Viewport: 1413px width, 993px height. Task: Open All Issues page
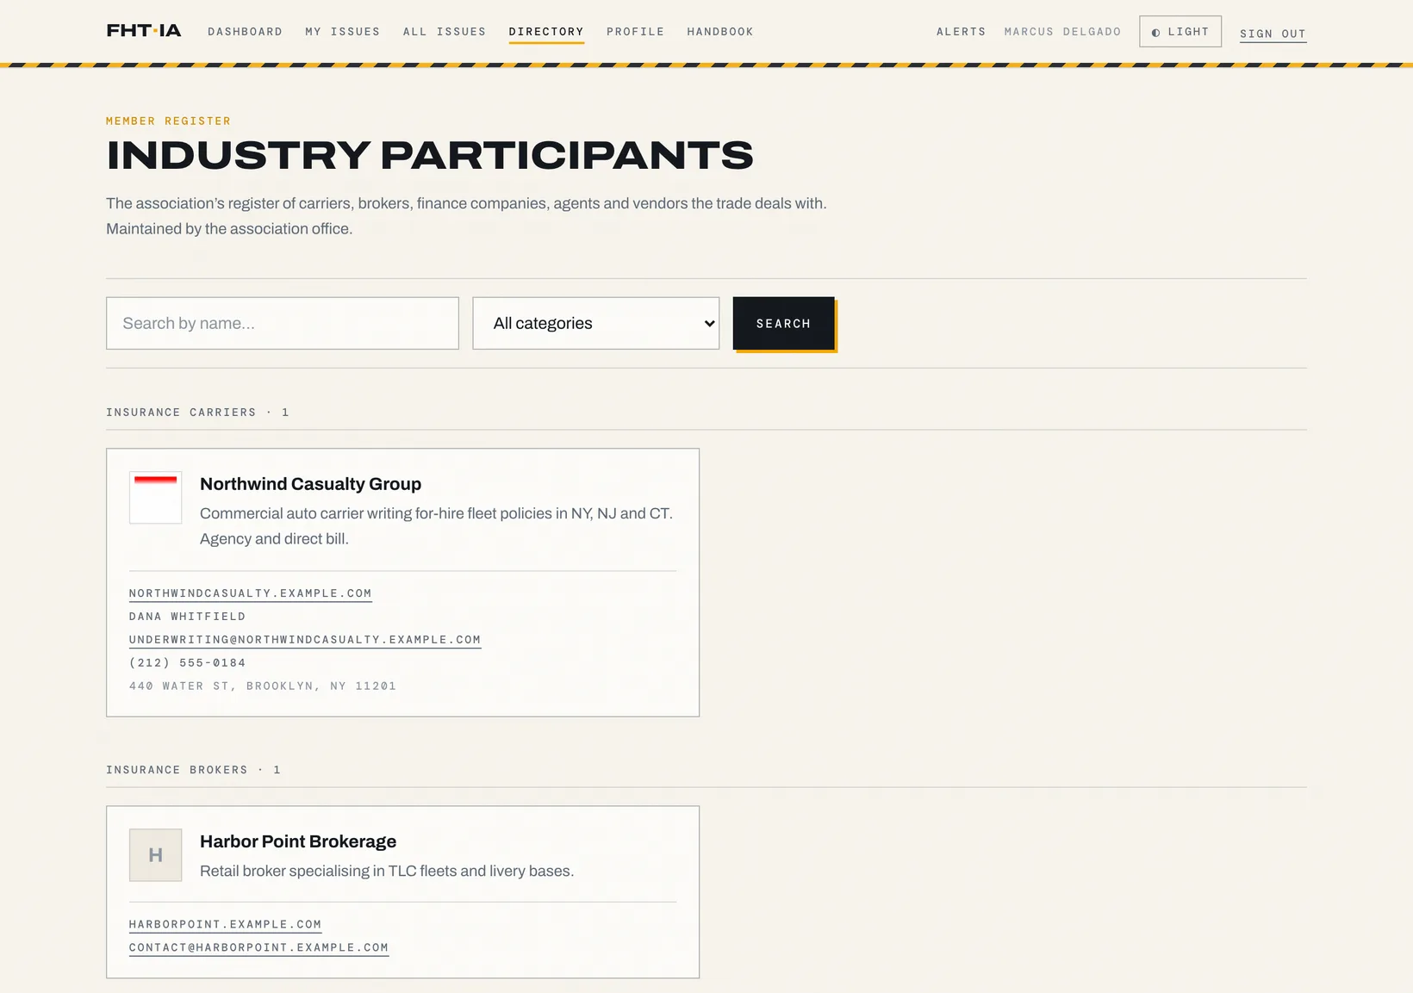444,32
